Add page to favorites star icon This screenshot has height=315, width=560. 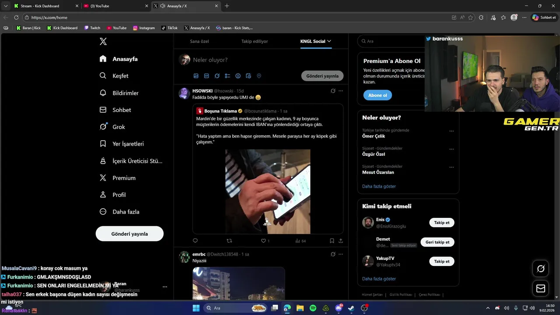click(471, 17)
